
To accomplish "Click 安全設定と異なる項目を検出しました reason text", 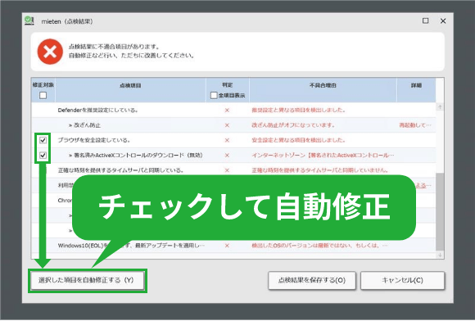I will (x=298, y=140).
